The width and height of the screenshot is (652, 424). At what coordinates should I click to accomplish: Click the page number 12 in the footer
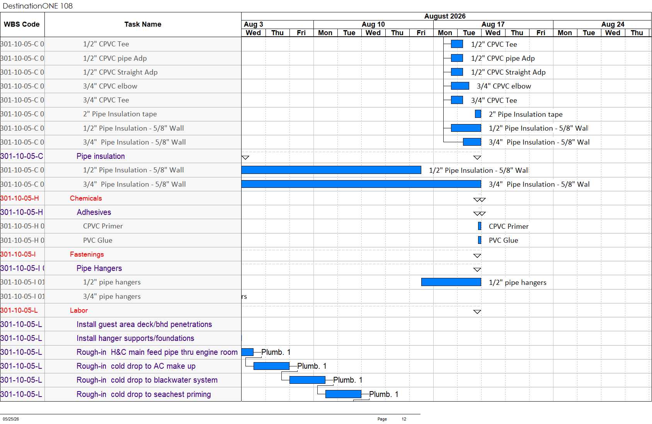click(404, 419)
